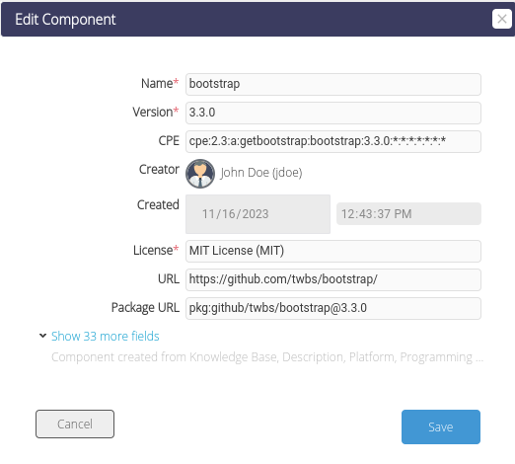The width and height of the screenshot is (515, 464).
Task: Focus the Name field containing bootstrap
Action: 333,84
